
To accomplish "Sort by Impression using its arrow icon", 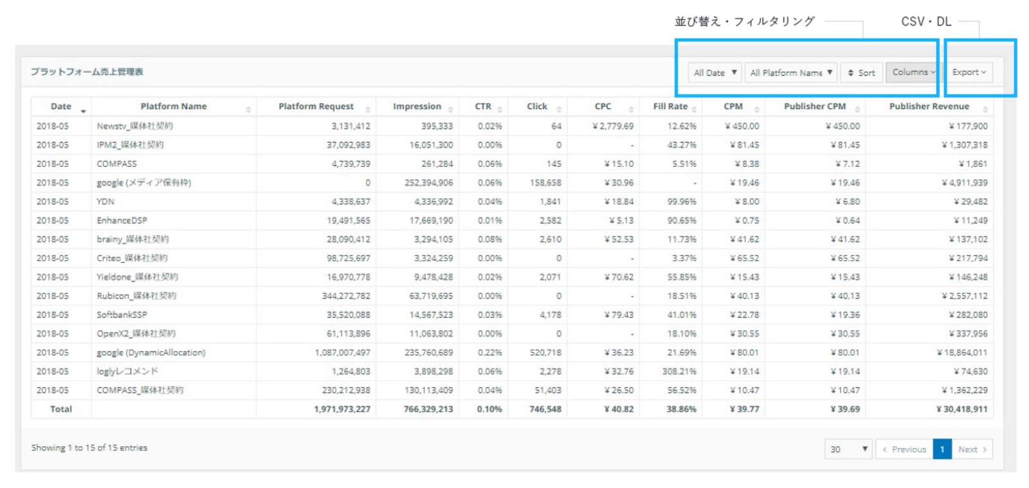I will click(x=450, y=110).
